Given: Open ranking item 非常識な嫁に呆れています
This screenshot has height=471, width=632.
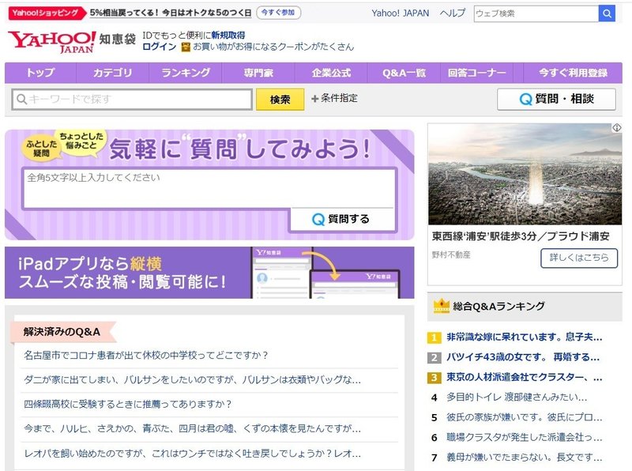Looking at the screenshot, I should pyautogui.click(x=525, y=337).
